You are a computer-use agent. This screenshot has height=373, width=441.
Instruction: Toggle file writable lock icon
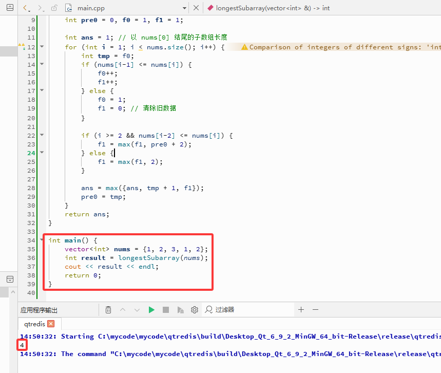54,8
